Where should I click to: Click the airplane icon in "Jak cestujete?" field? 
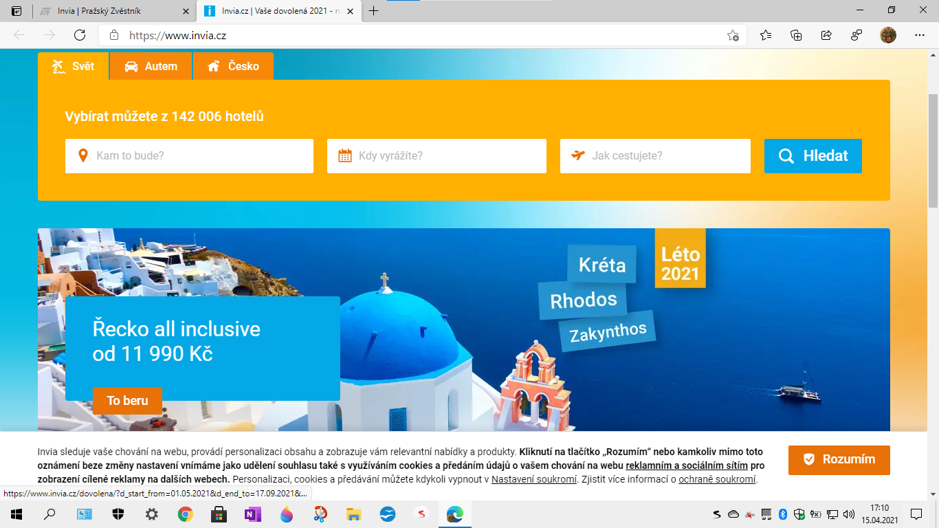[577, 156]
